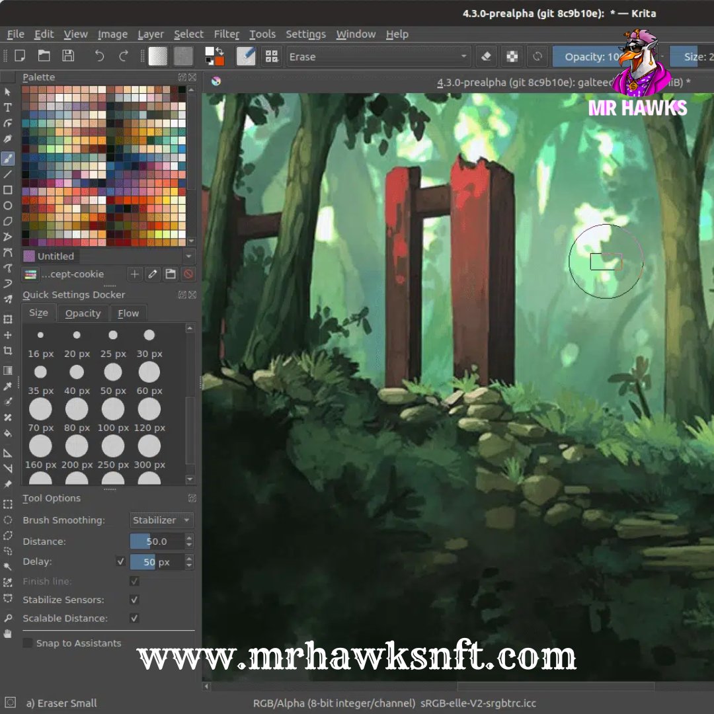Click the Delay px slider
This screenshot has width=714, height=714.
tap(157, 562)
